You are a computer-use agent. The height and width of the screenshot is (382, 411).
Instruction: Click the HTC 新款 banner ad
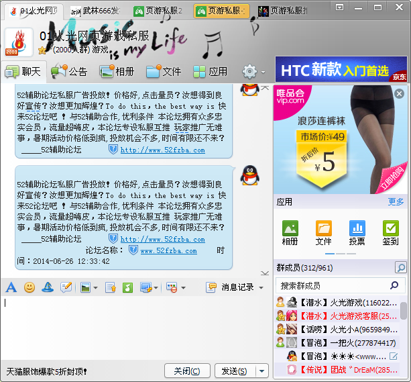(341, 69)
